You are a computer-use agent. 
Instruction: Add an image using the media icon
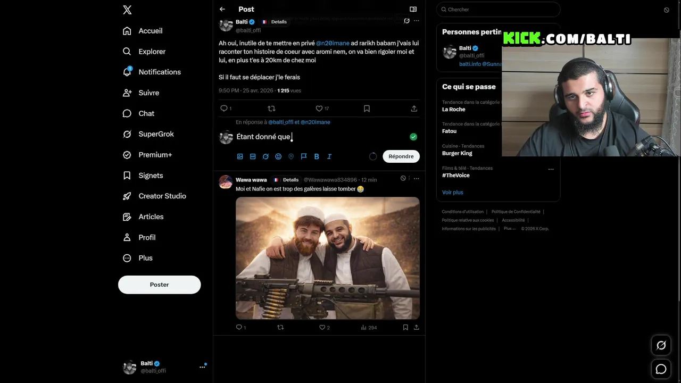tap(240, 156)
